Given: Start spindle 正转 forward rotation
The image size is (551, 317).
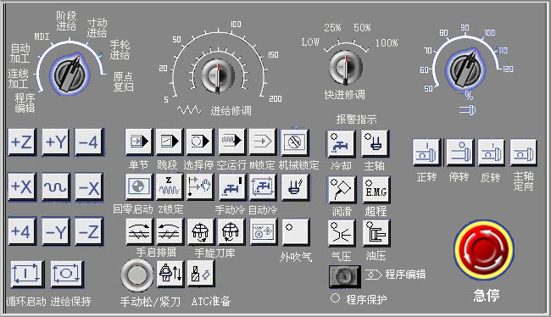Looking at the screenshot, I should pyautogui.click(x=426, y=153).
